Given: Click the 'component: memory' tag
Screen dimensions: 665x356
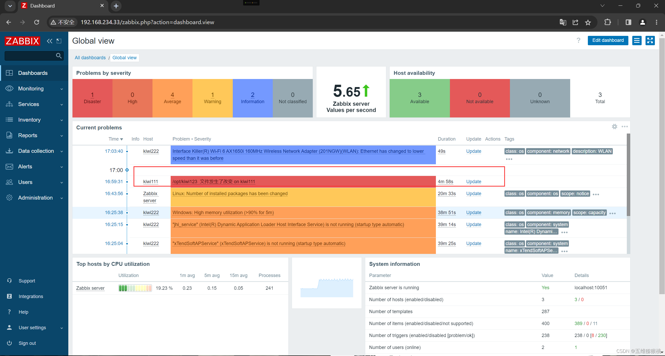Looking at the screenshot, I should [548, 213].
